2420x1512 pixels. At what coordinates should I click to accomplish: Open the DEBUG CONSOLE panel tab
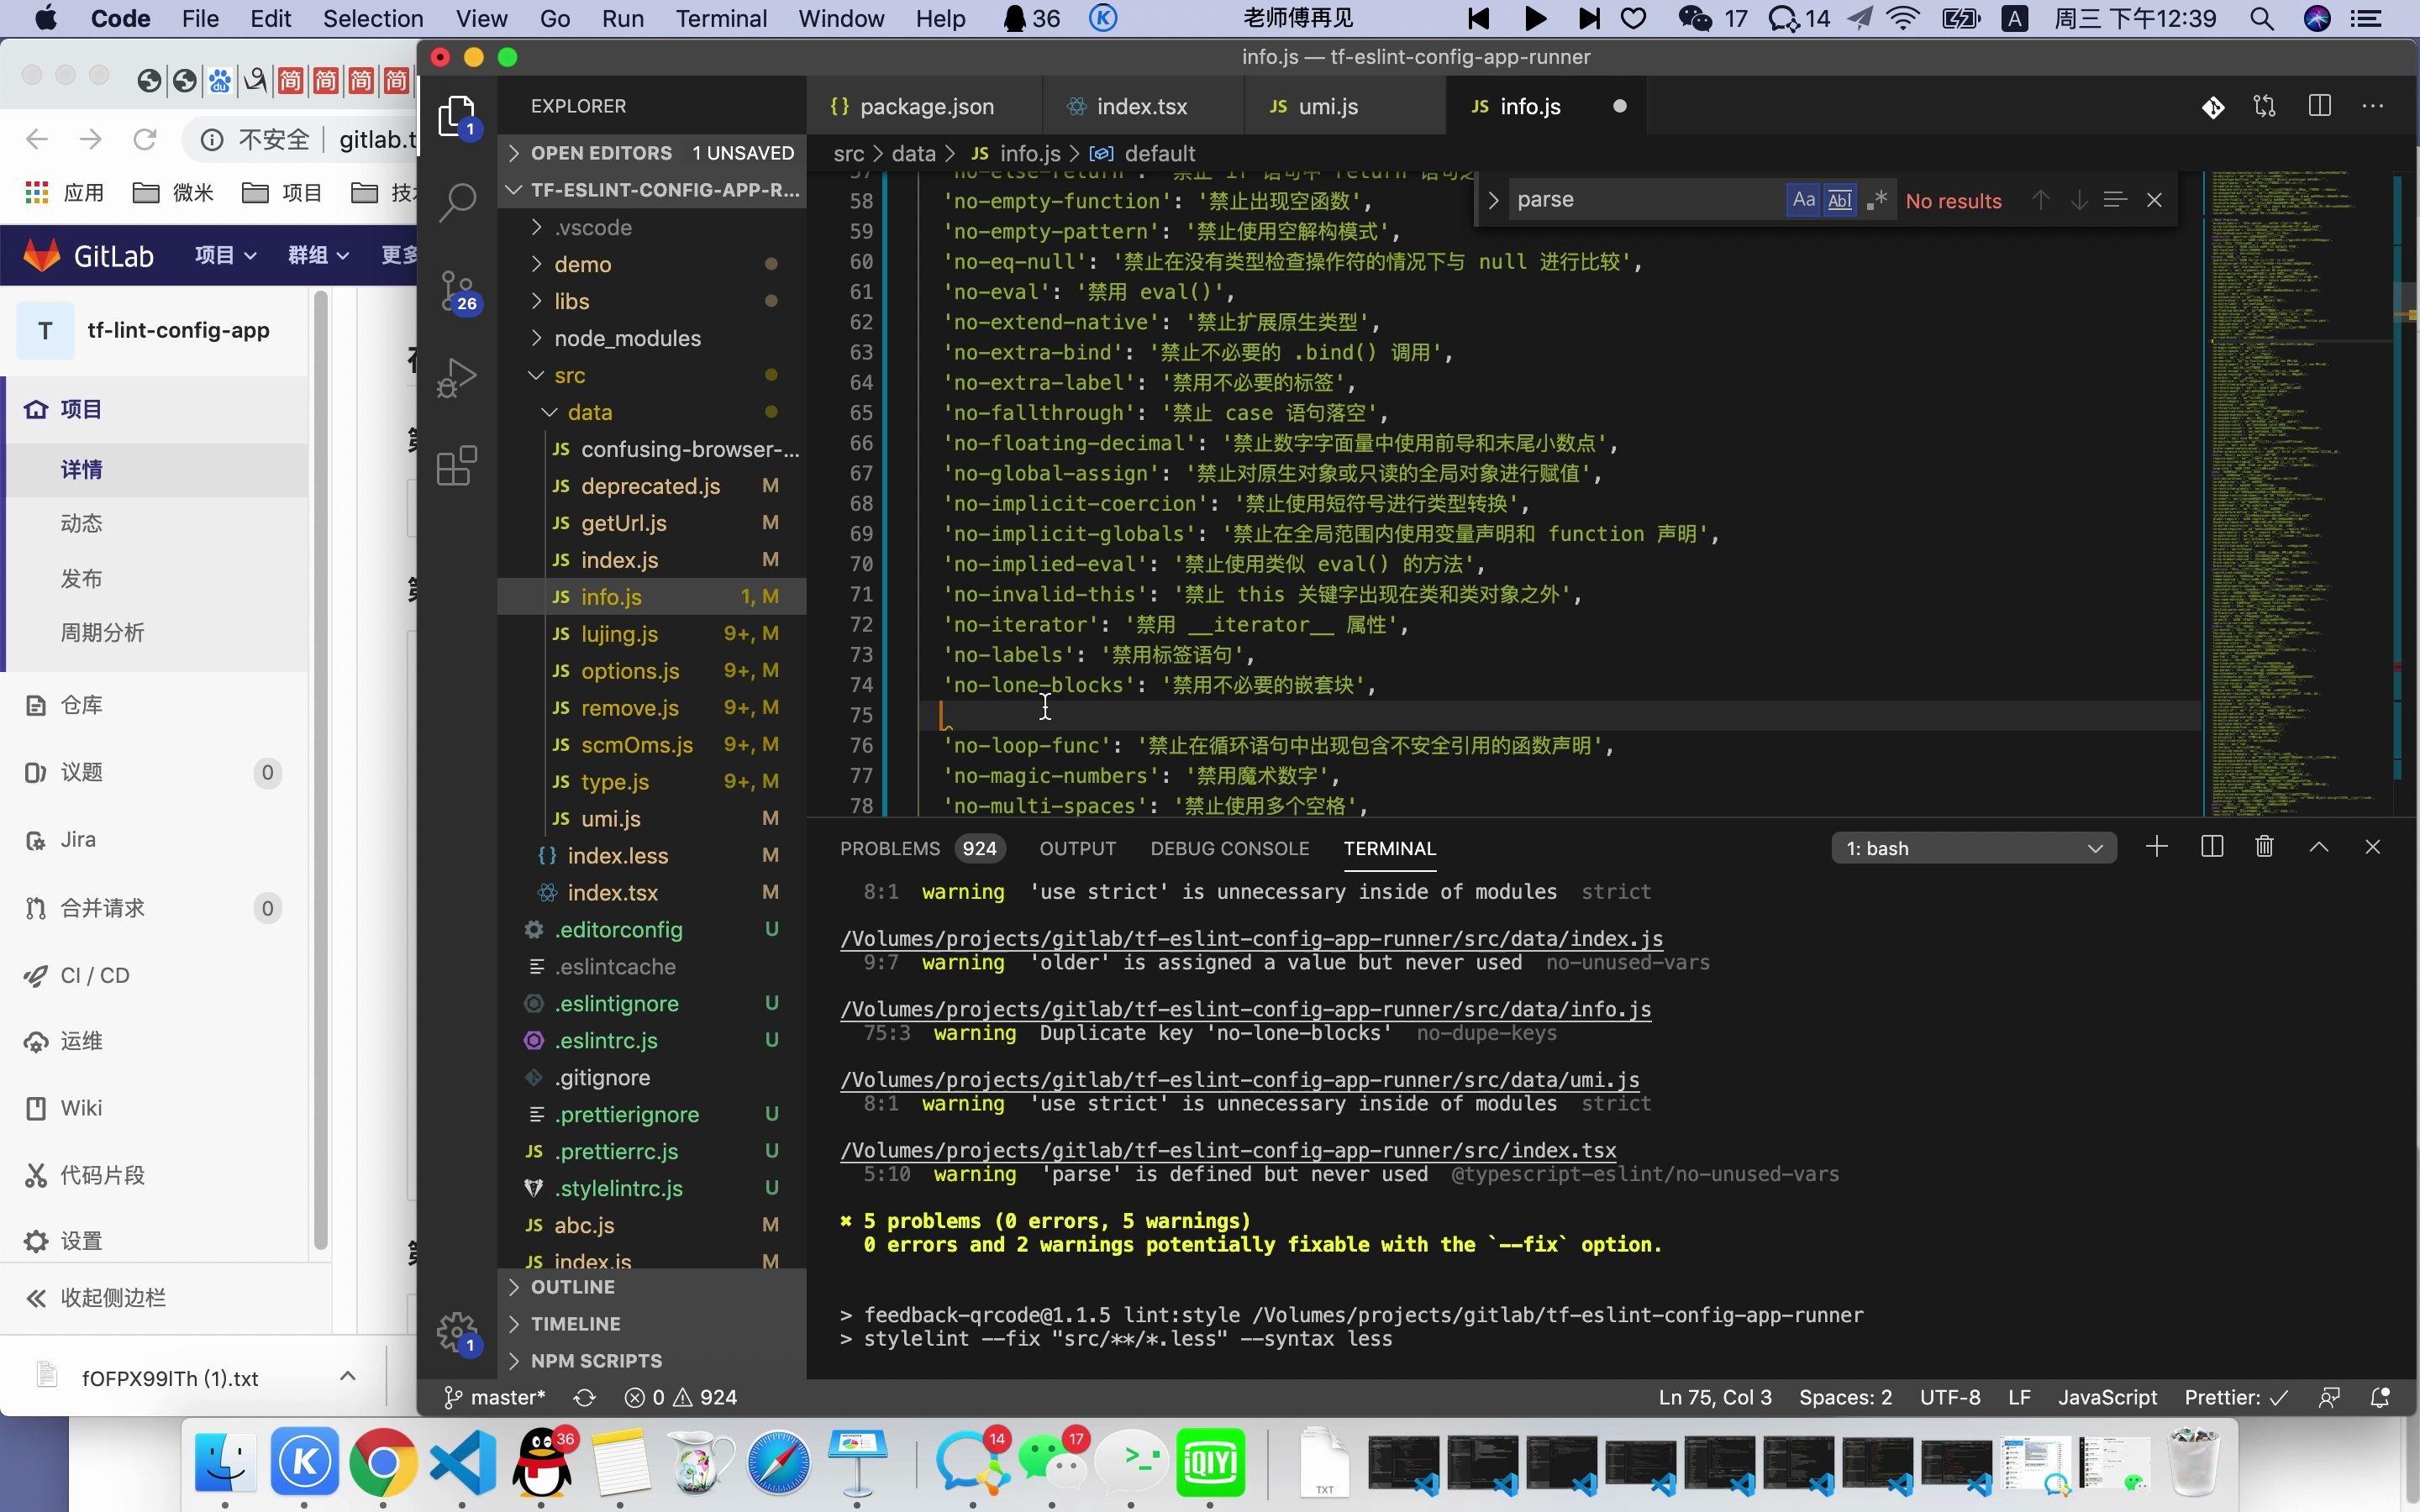[x=1230, y=848]
